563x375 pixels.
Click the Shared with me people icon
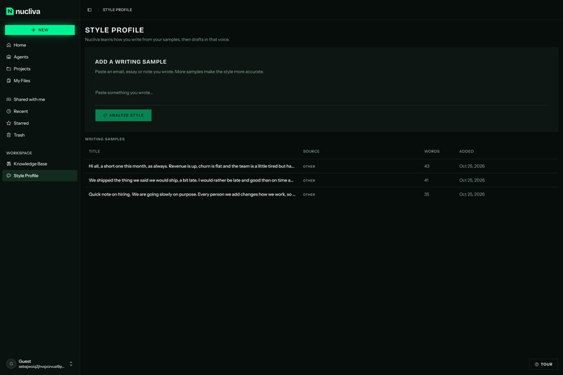pos(8,99)
